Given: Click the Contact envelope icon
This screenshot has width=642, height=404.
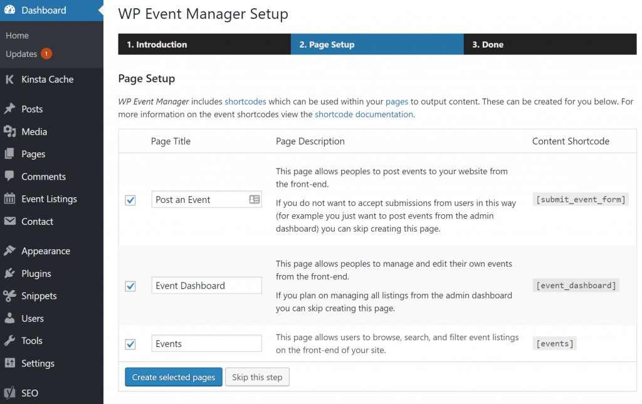Looking at the screenshot, I should [11, 221].
